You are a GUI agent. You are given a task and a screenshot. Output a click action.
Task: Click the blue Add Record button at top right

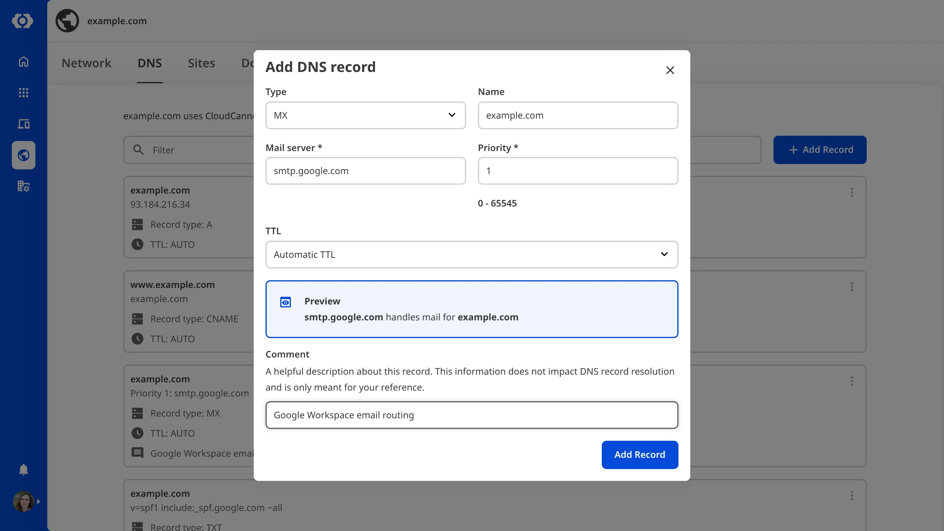(x=820, y=150)
